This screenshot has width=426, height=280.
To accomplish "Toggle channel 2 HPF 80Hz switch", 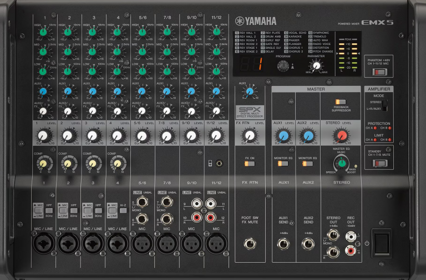I will coord(74,211).
